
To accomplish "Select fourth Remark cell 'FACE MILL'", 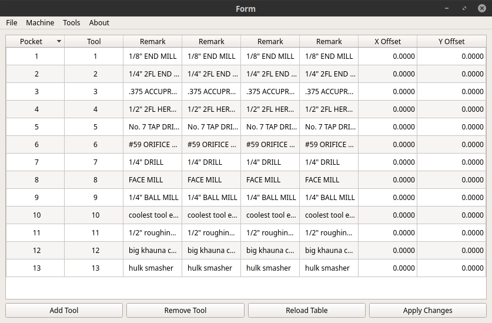I will coord(329,179).
